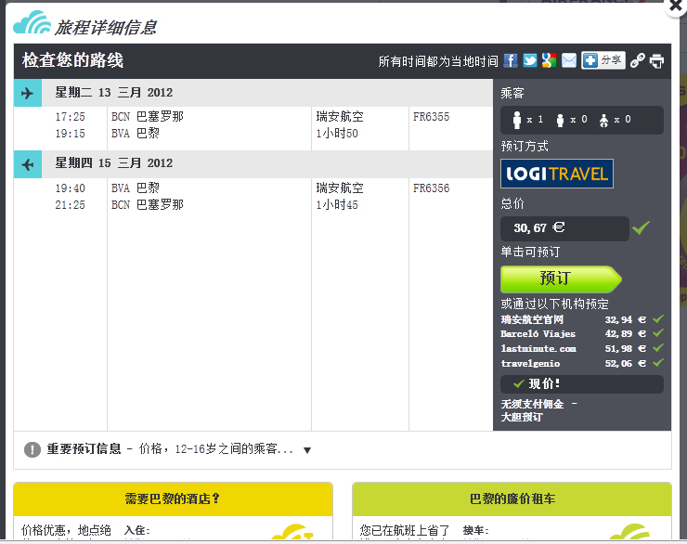
Task: Click the 入住 check-in label
Action: pos(136,530)
